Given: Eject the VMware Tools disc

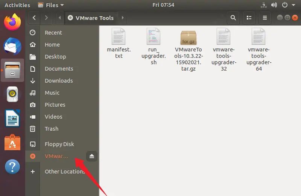Looking at the screenshot, I should coord(92,156).
